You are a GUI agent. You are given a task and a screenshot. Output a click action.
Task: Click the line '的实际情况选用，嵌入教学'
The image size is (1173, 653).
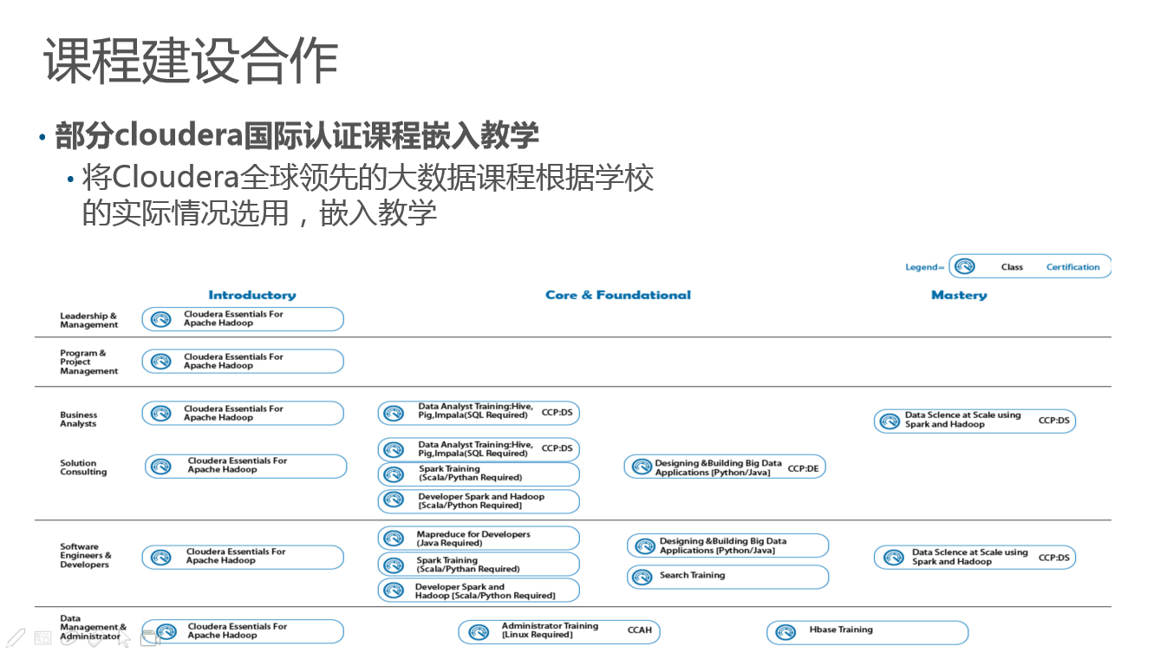259,212
